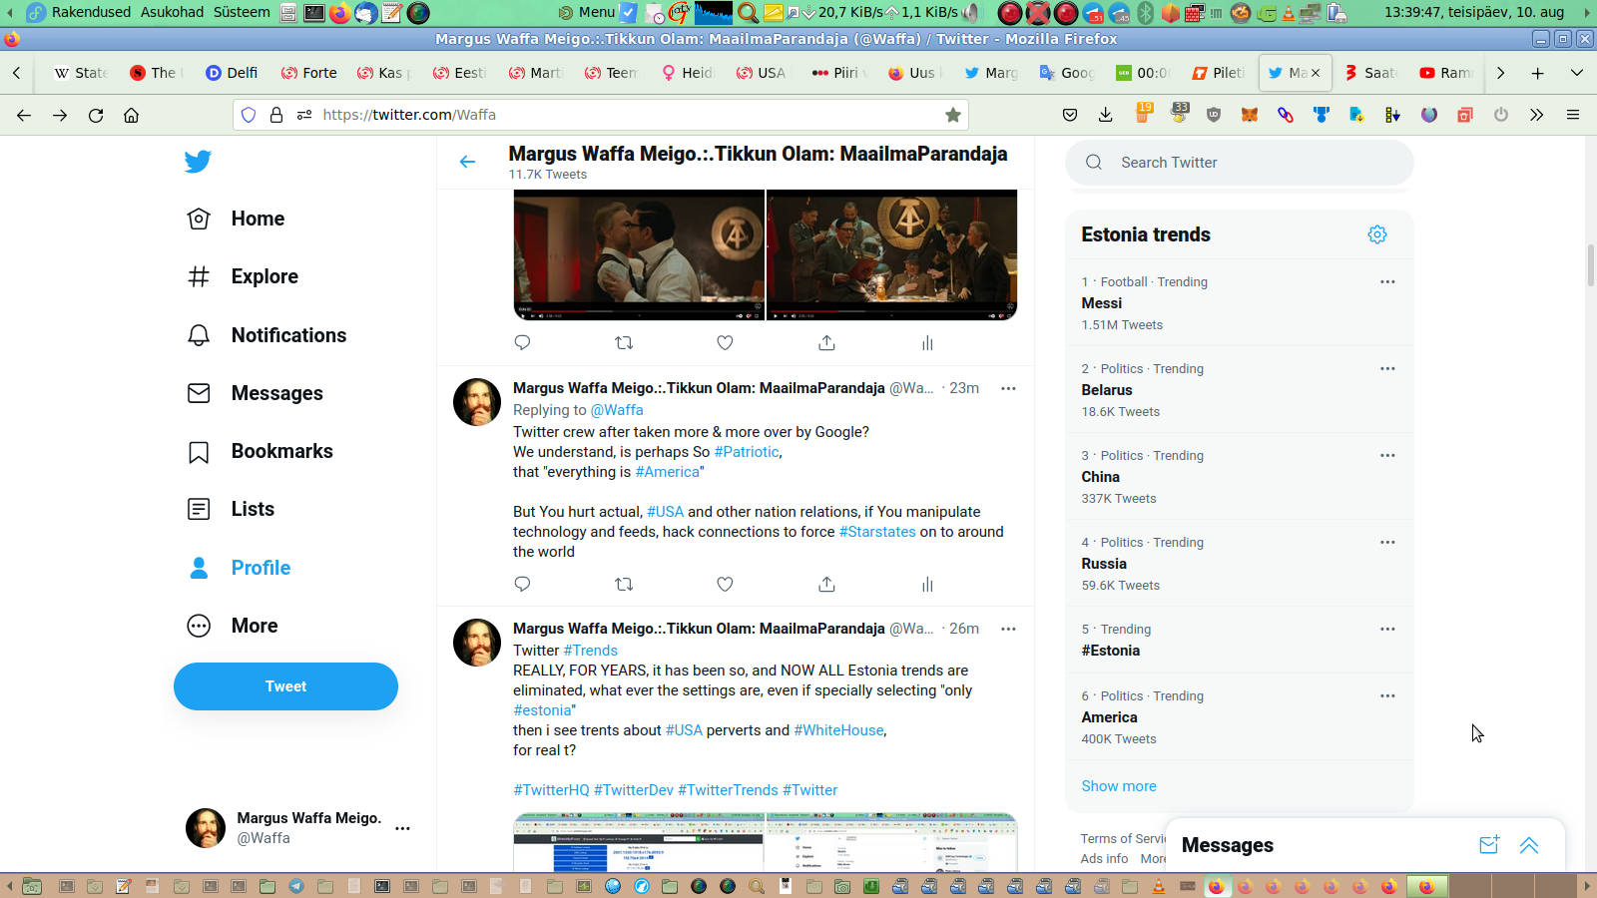Viewport: 1597px width, 898px height.
Task: Open Trends settings gear icon
Action: [x=1377, y=234]
